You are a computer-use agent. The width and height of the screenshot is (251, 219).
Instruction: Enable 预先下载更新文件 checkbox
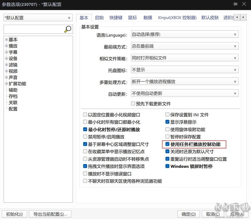pos(133,104)
